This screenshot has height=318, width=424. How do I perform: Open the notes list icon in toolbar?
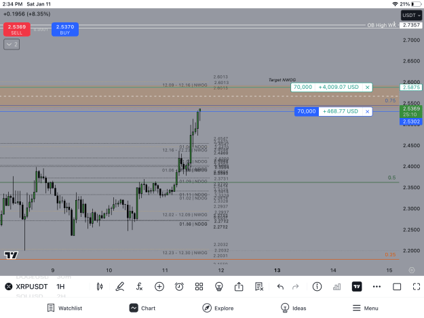coord(258,287)
